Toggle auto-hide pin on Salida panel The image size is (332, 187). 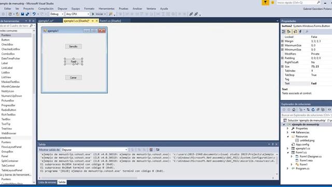coord(273,144)
